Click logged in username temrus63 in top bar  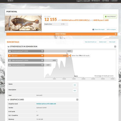(x=87, y=1)
